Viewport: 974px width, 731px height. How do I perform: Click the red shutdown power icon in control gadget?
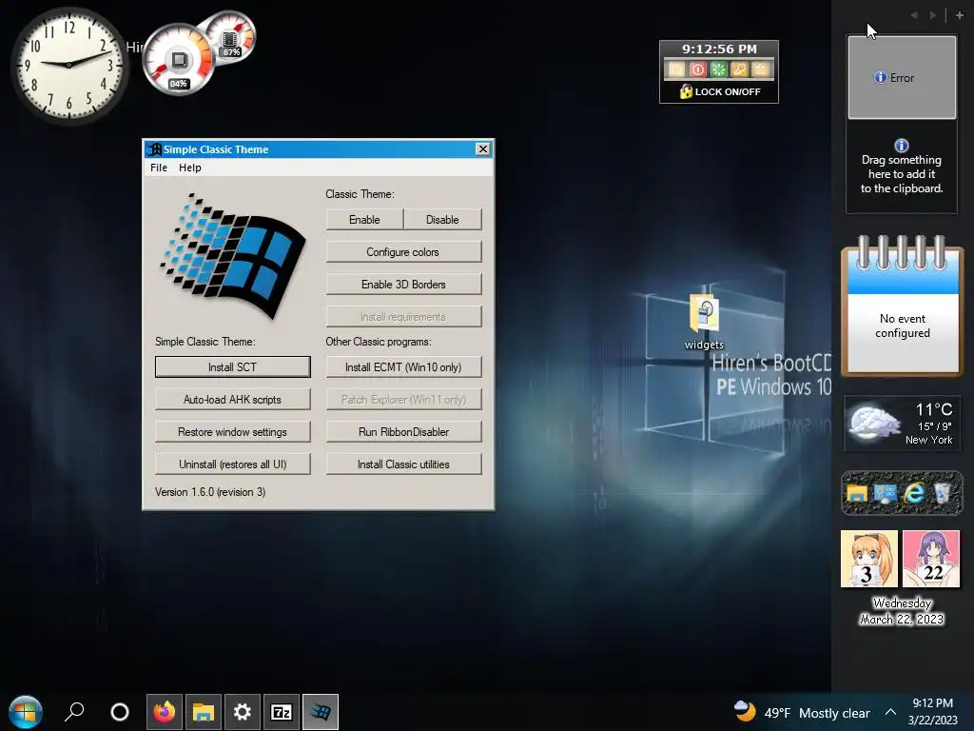[x=697, y=69]
